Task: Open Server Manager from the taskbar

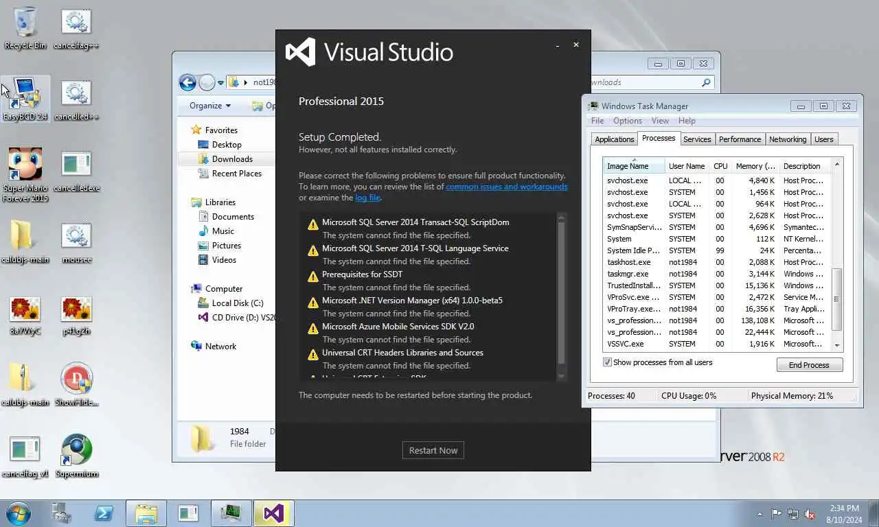Action: (x=62, y=513)
